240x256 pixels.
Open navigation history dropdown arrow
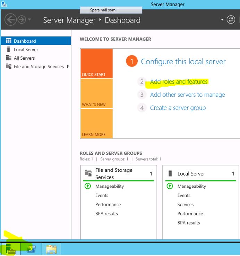[29, 20]
